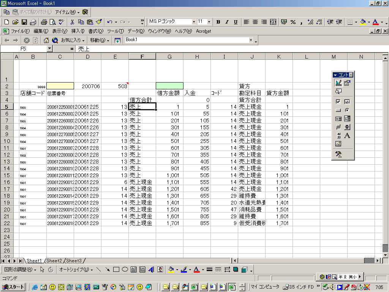The image size is (389, 292).
Task: Open the オートシェイプ AutoShapes menu
Action: (x=76, y=270)
